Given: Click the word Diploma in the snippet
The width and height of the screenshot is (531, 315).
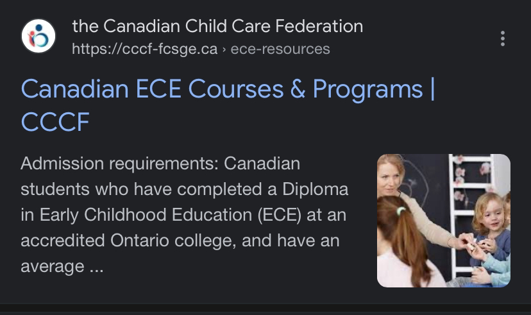Looking at the screenshot, I should pos(316,189).
